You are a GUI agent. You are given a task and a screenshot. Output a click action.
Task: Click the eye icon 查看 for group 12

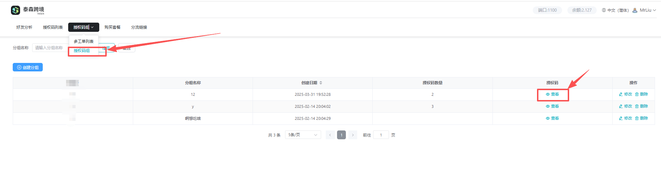[552, 94]
